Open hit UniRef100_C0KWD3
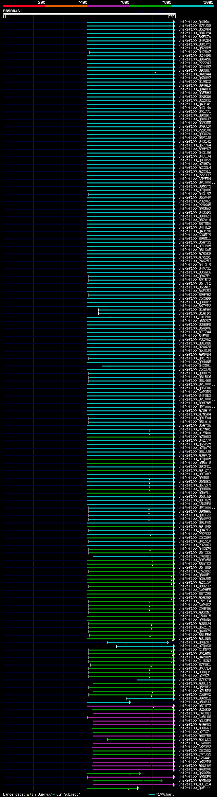 coord(195,556)
